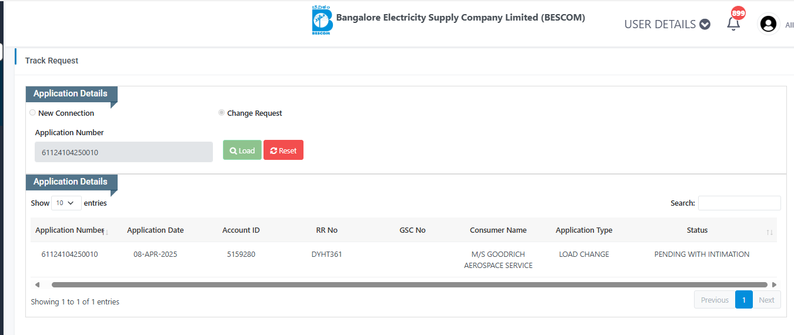Click the Account ID column header
This screenshot has height=335, width=794.
241,230
